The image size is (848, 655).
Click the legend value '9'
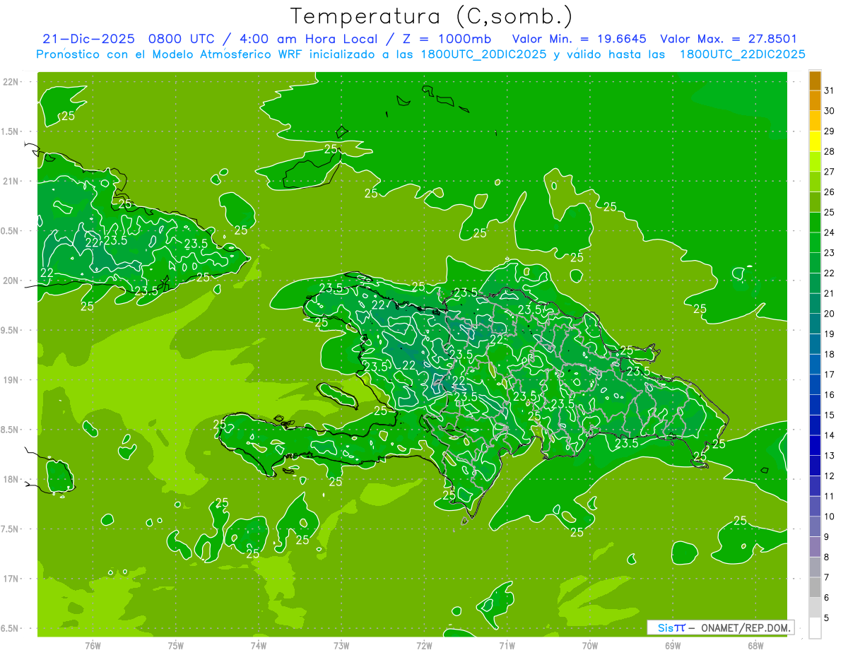coord(827,537)
